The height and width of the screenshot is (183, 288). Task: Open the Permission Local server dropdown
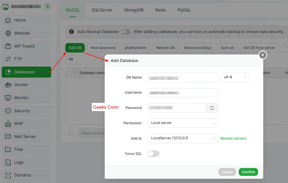183,123
